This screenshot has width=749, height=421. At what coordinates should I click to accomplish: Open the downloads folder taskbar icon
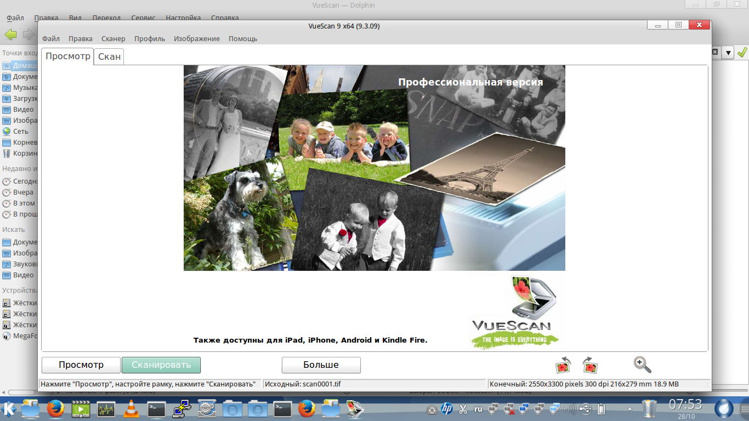(257, 409)
